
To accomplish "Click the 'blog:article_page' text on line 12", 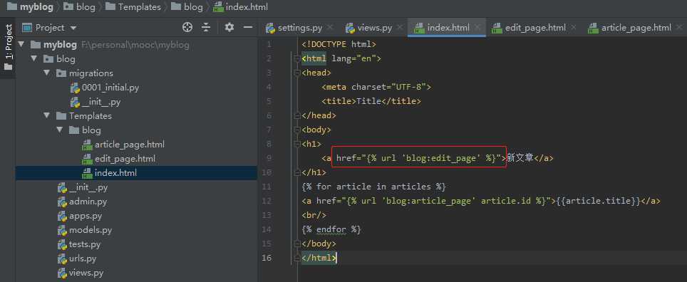I will click(x=429, y=201).
